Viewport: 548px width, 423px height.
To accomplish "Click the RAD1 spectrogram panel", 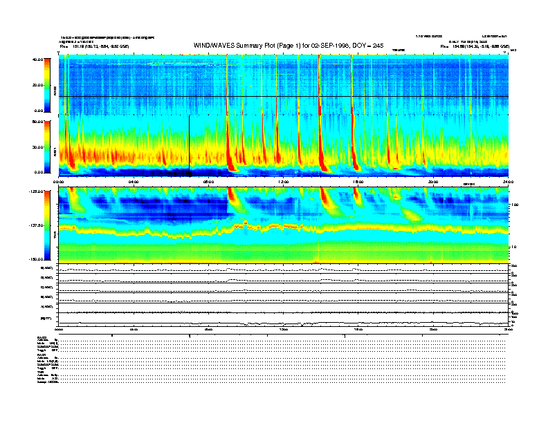I will (x=284, y=146).
